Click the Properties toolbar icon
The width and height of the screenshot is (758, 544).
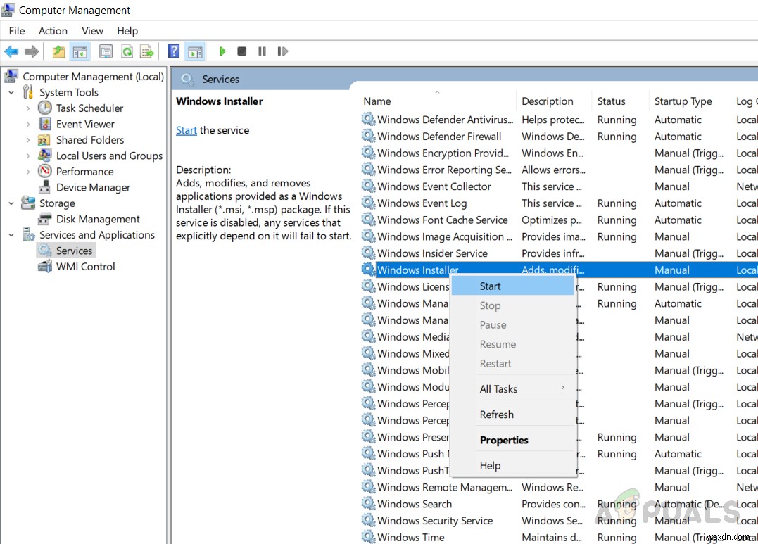[106, 51]
